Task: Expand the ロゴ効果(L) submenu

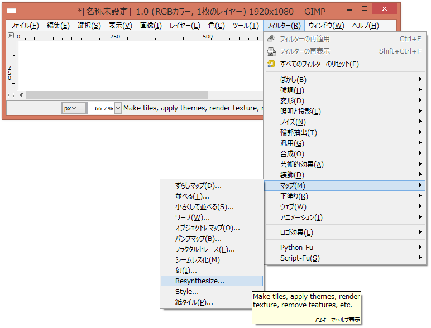Action: coord(344,233)
